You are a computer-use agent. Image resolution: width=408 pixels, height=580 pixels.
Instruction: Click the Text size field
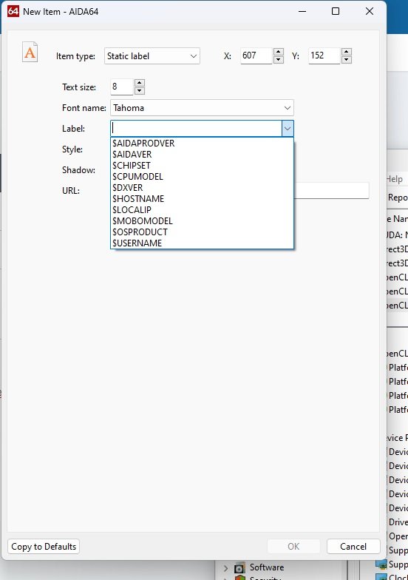click(x=121, y=87)
